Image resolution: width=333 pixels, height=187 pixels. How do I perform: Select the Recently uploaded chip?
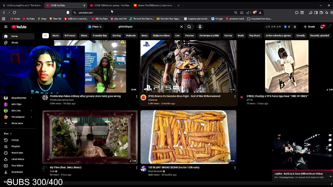(319, 36)
